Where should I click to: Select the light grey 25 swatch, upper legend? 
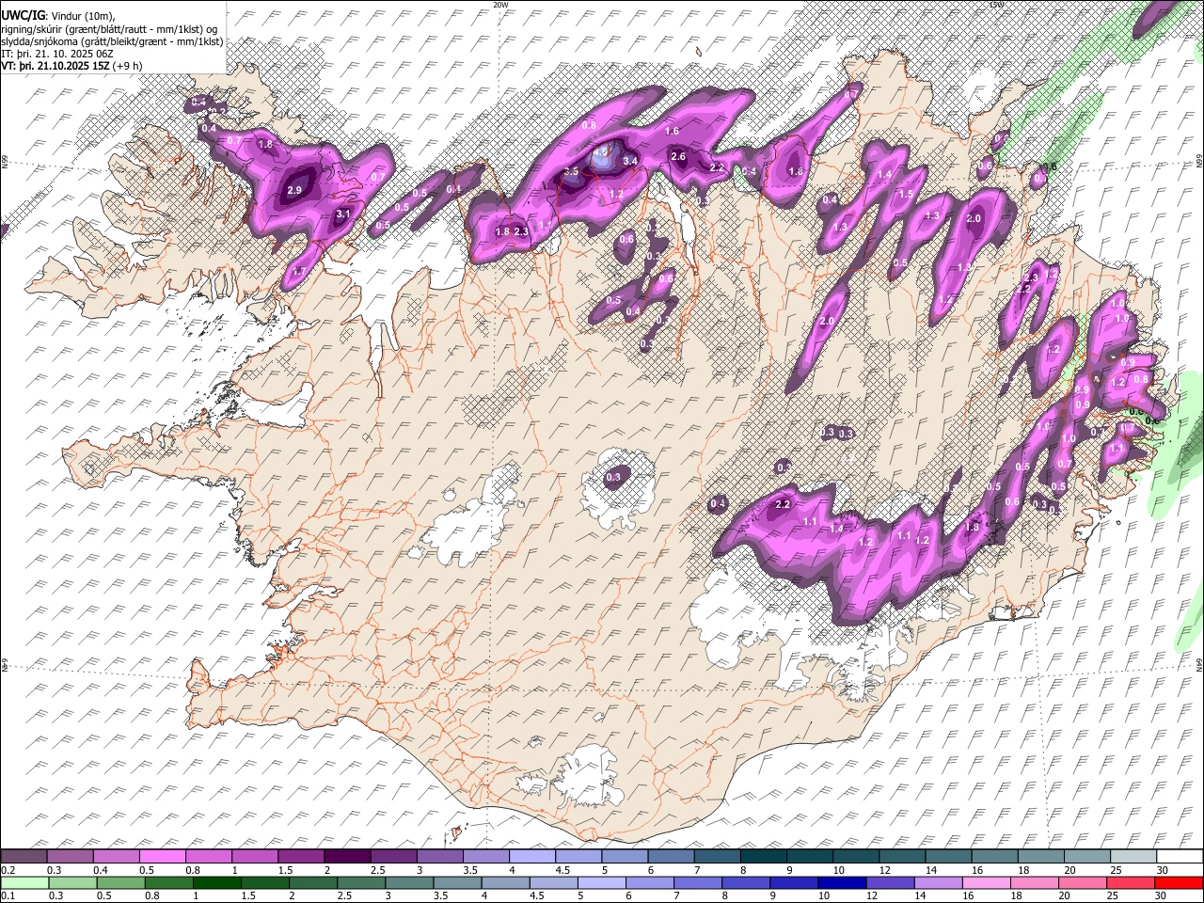pos(1133,856)
